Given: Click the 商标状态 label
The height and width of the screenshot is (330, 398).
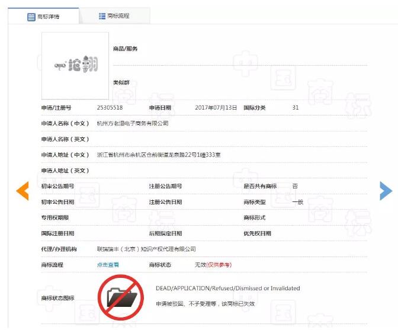Looking at the screenshot, I should (160, 265).
